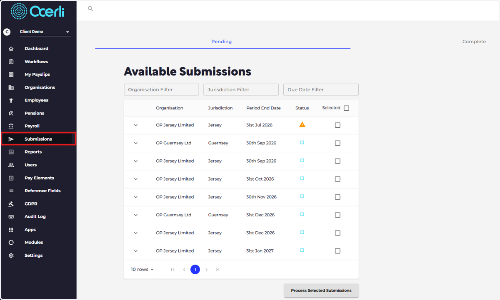Click the Reference Fields icon
The width and height of the screenshot is (500, 300).
[11, 191]
